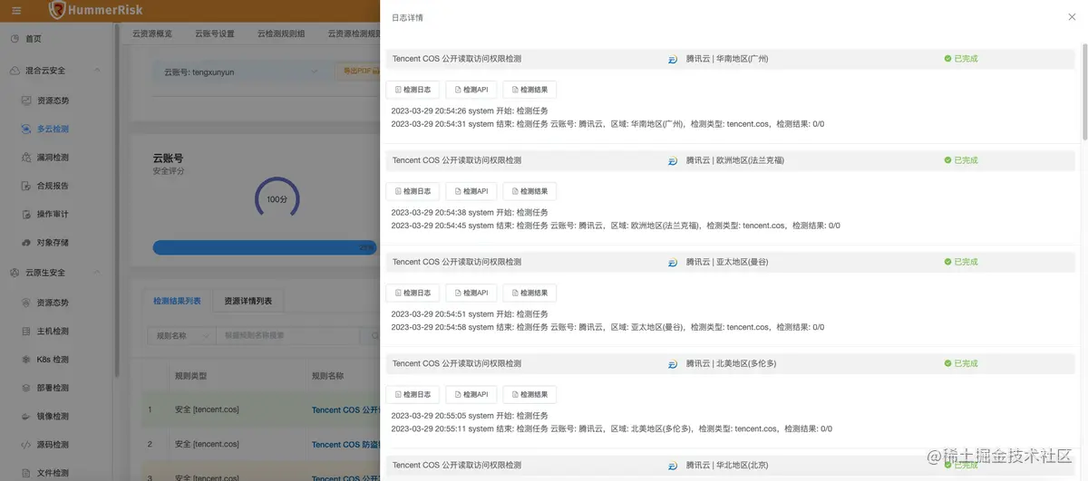Switch to 云账号设置 tab
This screenshot has height=481, width=1088.
pyautogui.click(x=215, y=34)
